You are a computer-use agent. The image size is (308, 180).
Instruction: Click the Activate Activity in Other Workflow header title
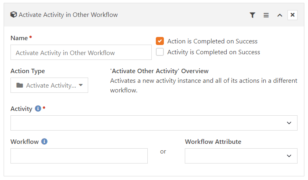click(x=68, y=15)
